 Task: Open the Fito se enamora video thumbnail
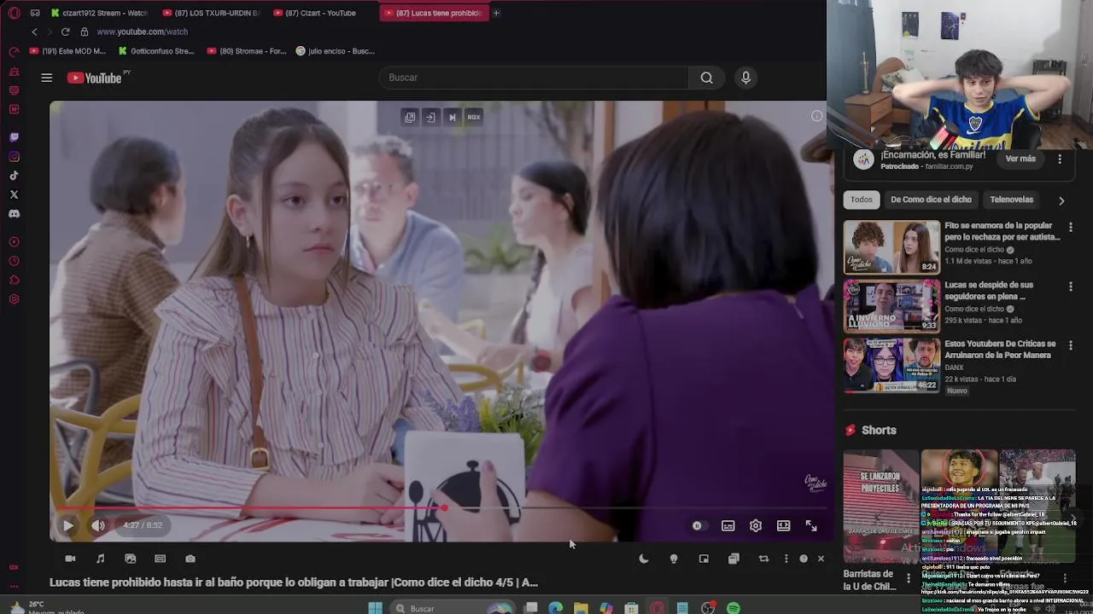pyautogui.click(x=891, y=247)
